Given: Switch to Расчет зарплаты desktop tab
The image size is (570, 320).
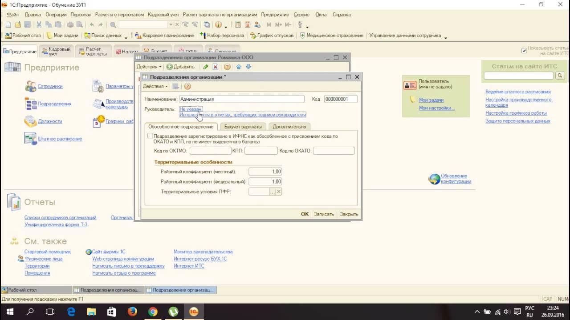Looking at the screenshot, I should point(93,52).
